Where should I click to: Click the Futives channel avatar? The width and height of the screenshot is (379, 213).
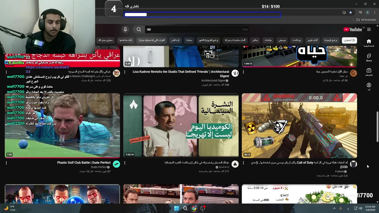[x=354, y=164]
